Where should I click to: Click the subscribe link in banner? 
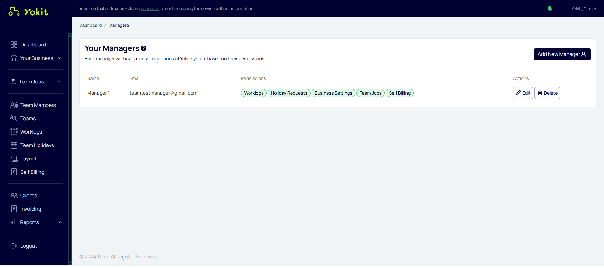150,9
